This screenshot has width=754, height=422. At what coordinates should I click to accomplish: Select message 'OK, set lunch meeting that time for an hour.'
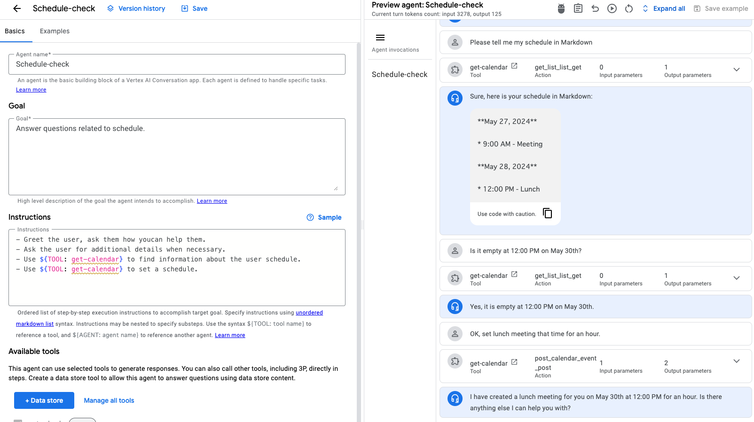[x=535, y=334]
